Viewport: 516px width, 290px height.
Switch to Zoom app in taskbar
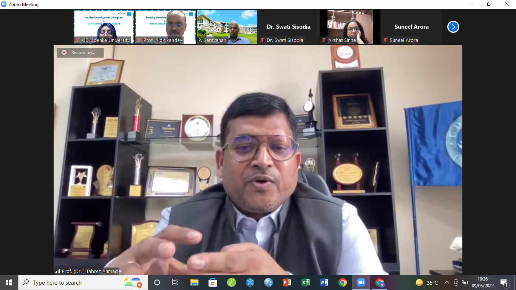click(x=361, y=282)
